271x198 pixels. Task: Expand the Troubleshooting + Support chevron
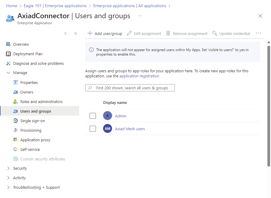point(8,187)
